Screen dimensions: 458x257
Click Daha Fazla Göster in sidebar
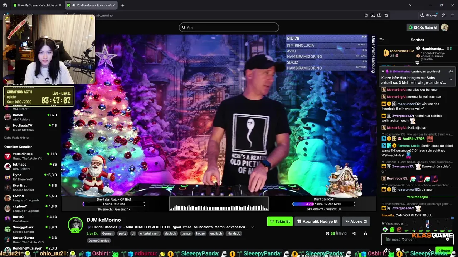(x=17, y=138)
